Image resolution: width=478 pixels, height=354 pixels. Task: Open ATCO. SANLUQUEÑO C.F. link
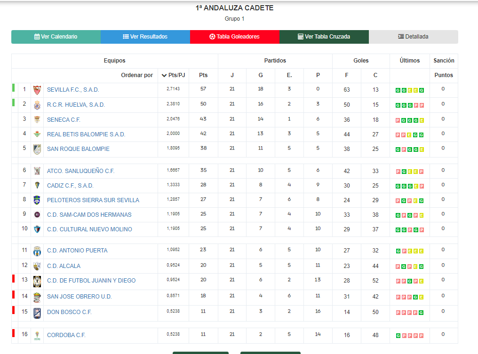point(80,171)
